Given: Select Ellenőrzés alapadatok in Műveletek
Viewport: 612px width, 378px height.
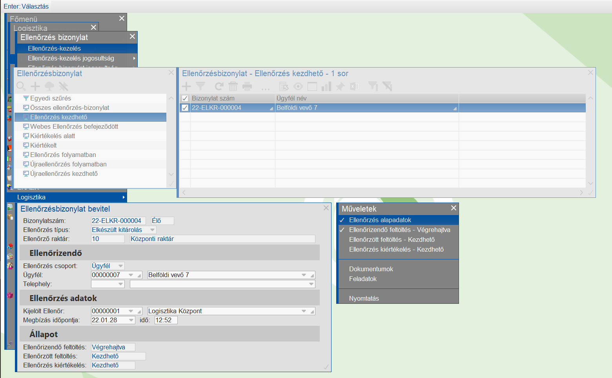Looking at the screenshot, I should point(399,220).
